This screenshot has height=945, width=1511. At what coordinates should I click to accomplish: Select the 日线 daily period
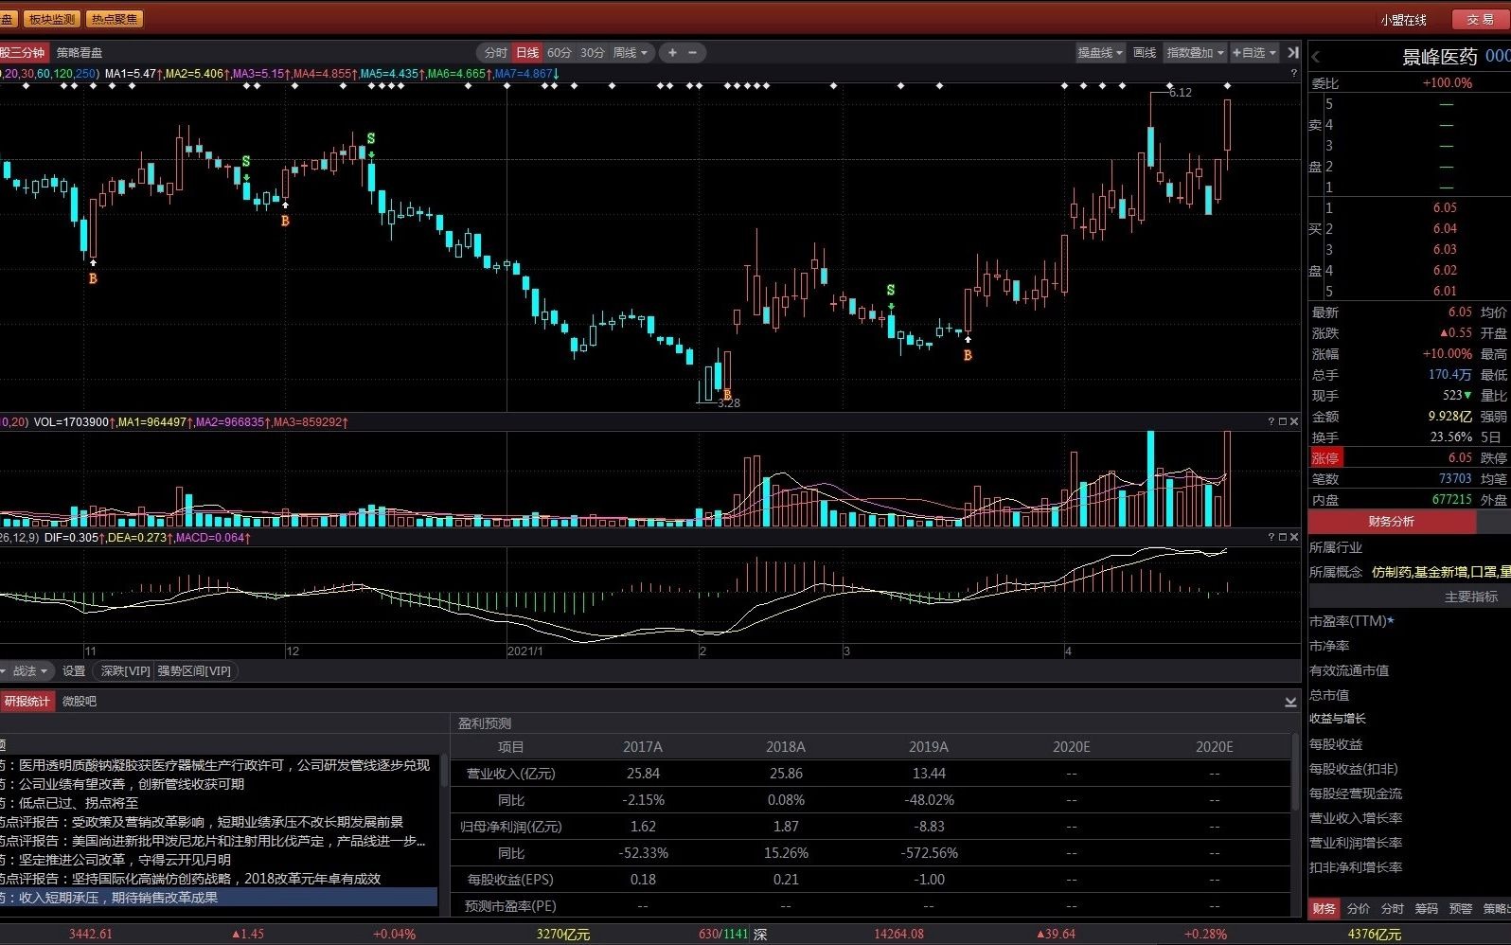click(527, 53)
